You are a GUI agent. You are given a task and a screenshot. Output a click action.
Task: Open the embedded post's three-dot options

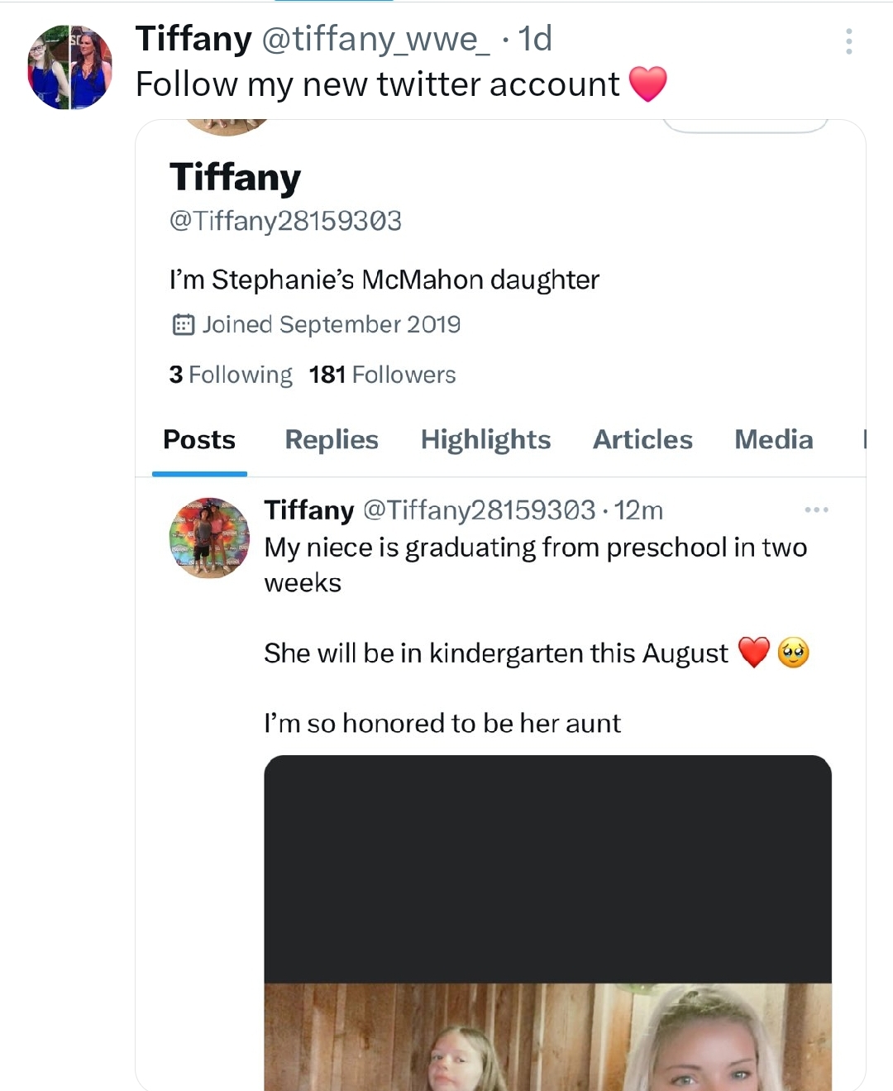(x=816, y=510)
